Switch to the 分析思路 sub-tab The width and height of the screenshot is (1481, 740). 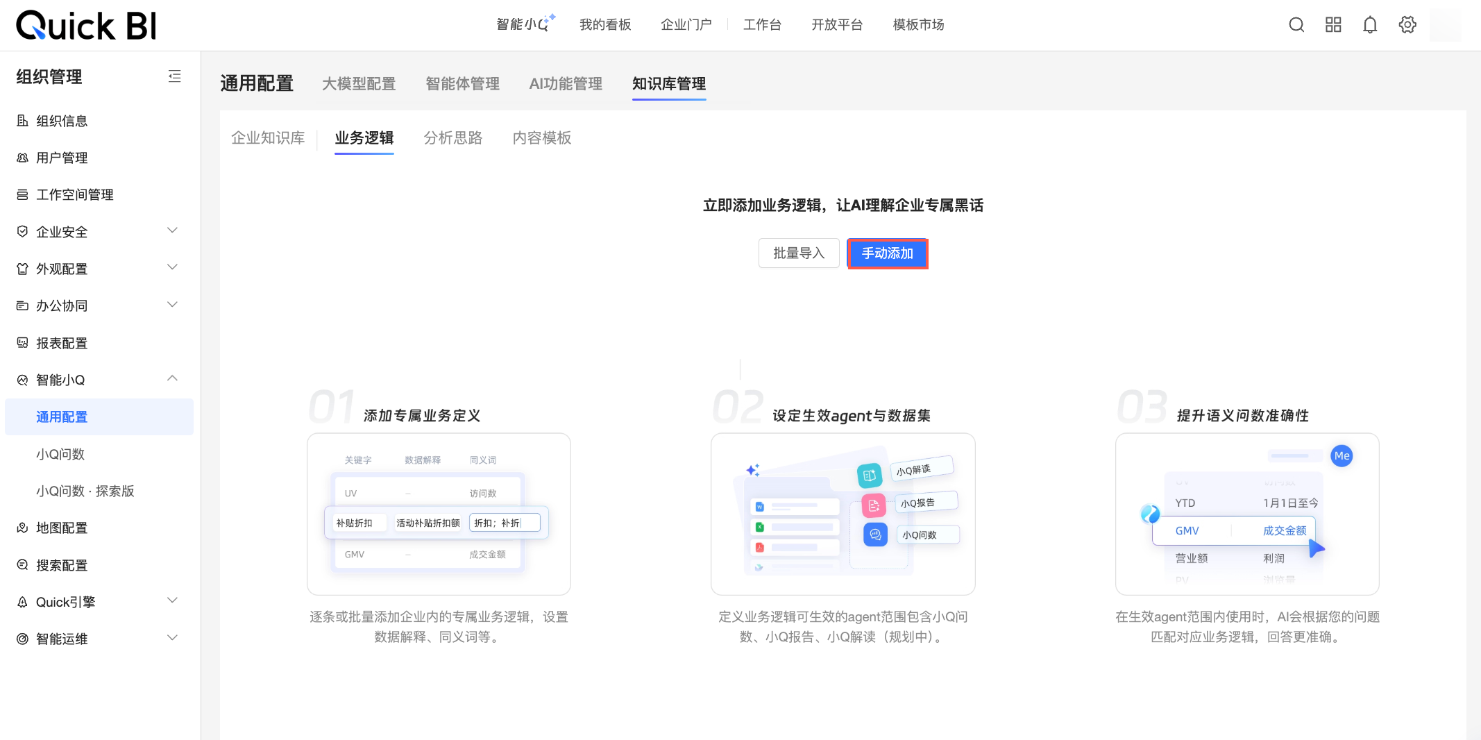click(453, 138)
